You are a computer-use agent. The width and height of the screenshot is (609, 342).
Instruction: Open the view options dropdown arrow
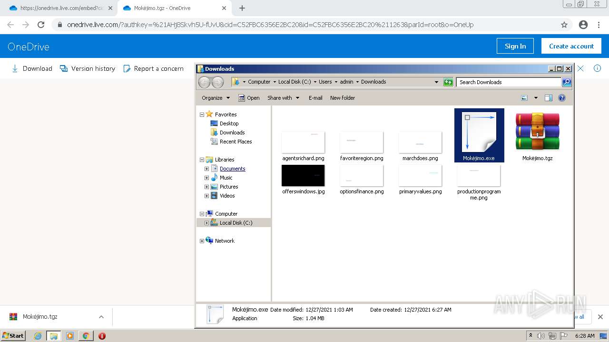pos(536,98)
